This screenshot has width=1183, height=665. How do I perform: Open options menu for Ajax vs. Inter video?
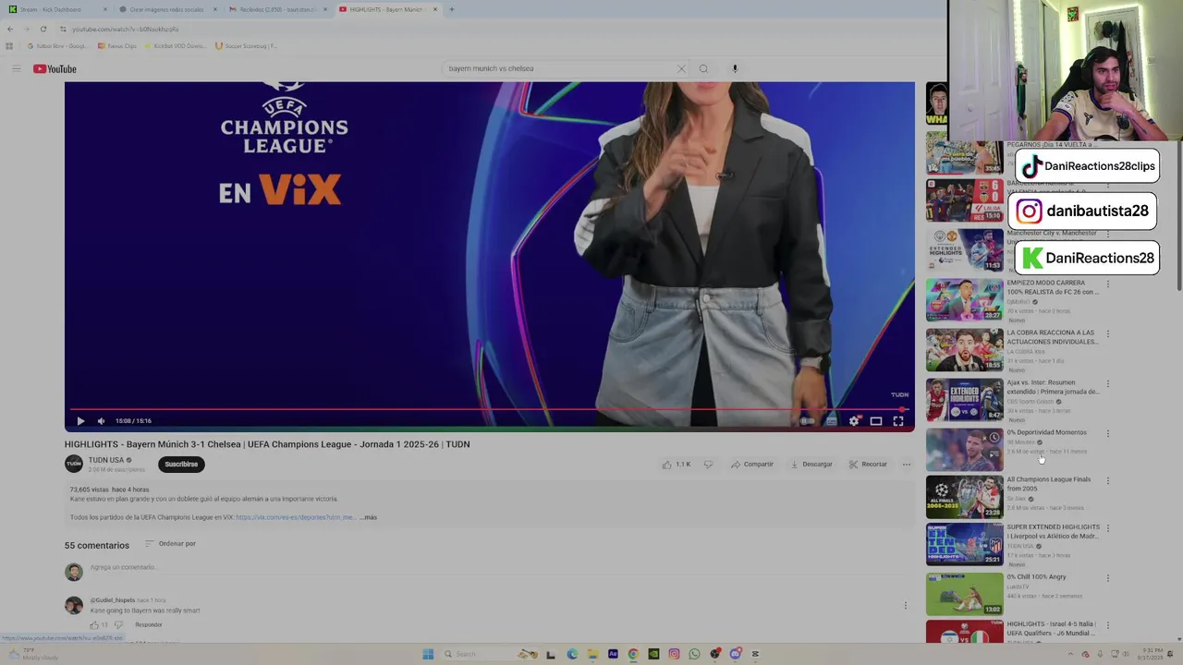point(1108,384)
